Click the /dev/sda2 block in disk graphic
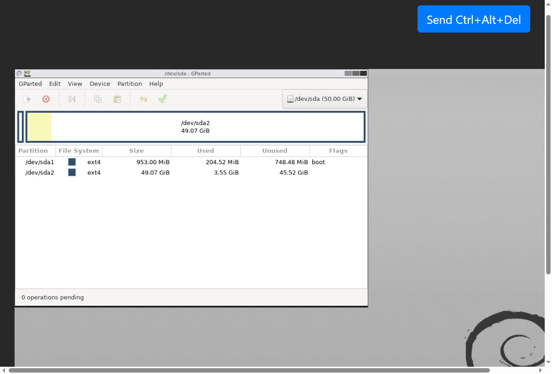552x374 pixels. tap(195, 127)
